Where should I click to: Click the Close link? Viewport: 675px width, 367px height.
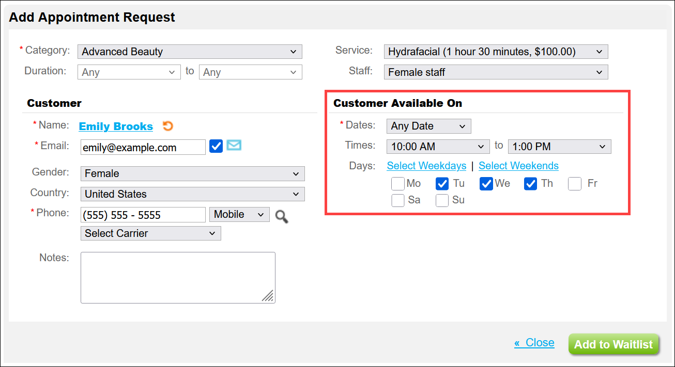click(x=534, y=343)
